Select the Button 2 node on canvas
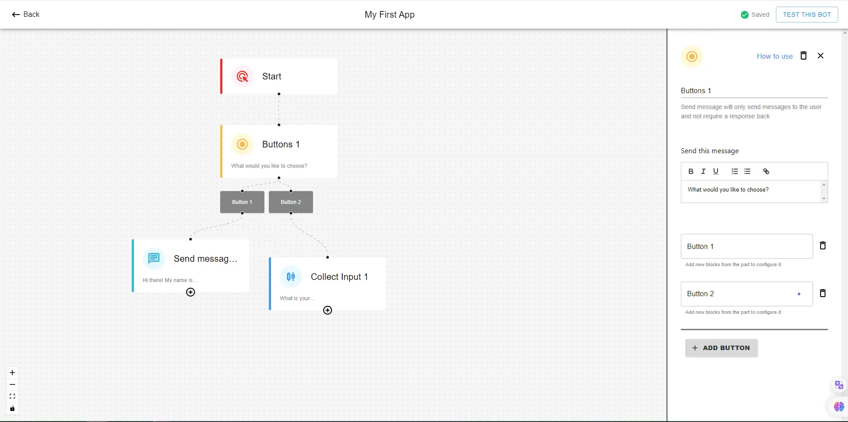848x422 pixels. click(291, 202)
